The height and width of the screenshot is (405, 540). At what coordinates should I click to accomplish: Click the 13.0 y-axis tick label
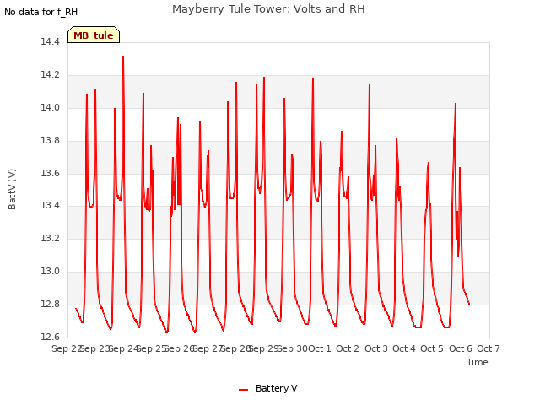pos(50,272)
